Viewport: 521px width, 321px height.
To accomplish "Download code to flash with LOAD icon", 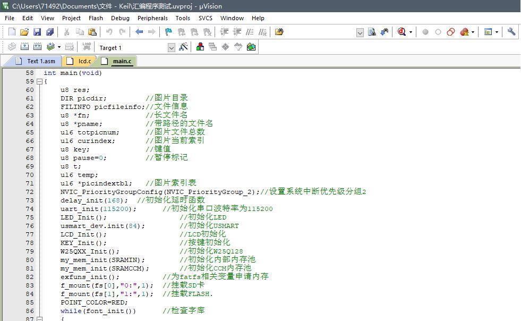I will click(x=87, y=47).
